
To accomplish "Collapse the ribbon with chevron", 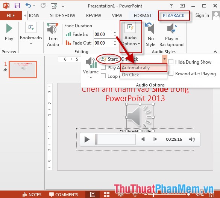I will tap(215, 52).
